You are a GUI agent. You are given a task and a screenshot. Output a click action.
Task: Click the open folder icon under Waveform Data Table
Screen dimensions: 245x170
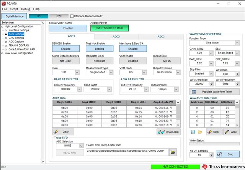pos(200,132)
